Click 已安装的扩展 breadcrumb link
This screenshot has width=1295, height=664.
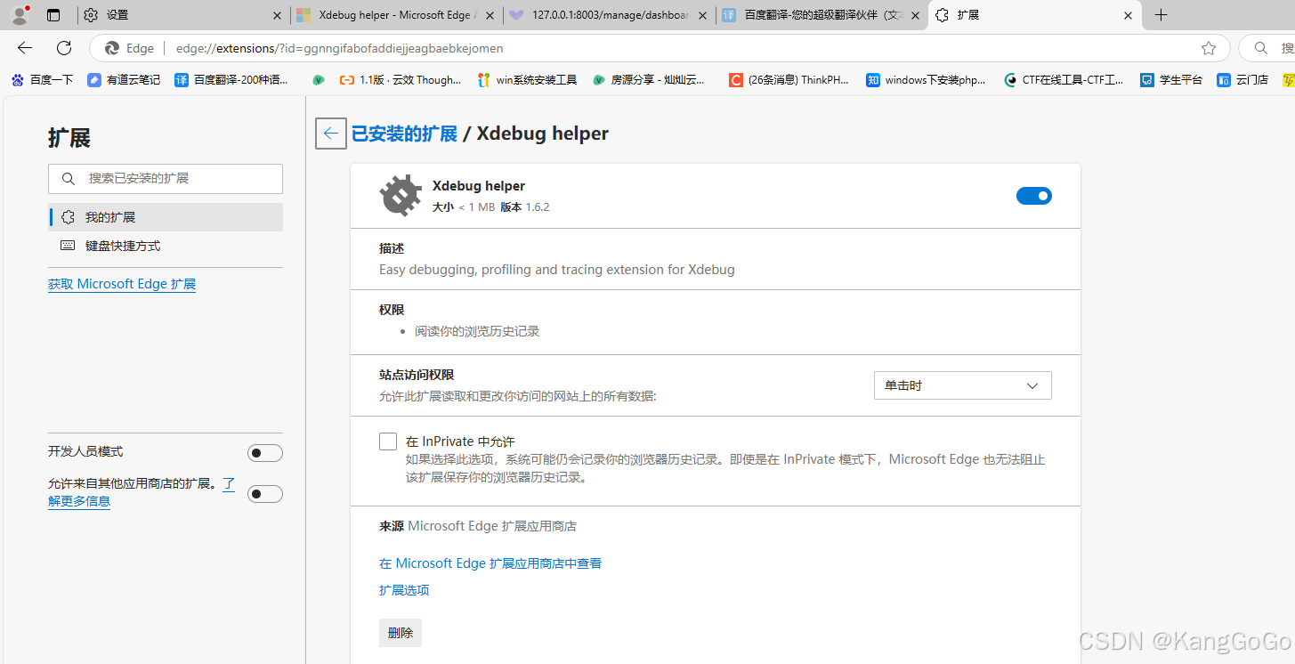pyautogui.click(x=404, y=134)
